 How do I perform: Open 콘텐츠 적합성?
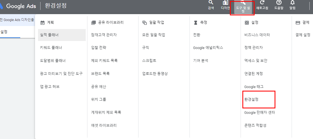[x=255, y=125]
